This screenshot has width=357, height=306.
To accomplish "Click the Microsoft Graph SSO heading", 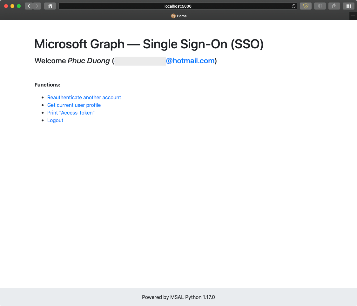I will [x=149, y=44].
